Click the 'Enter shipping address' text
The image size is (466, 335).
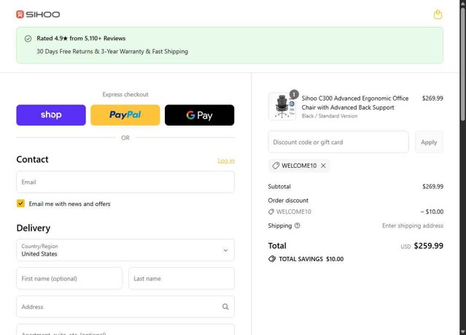click(x=413, y=226)
